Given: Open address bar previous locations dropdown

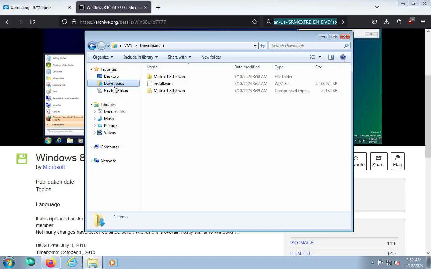Looking at the screenshot, I should [255, 46].
